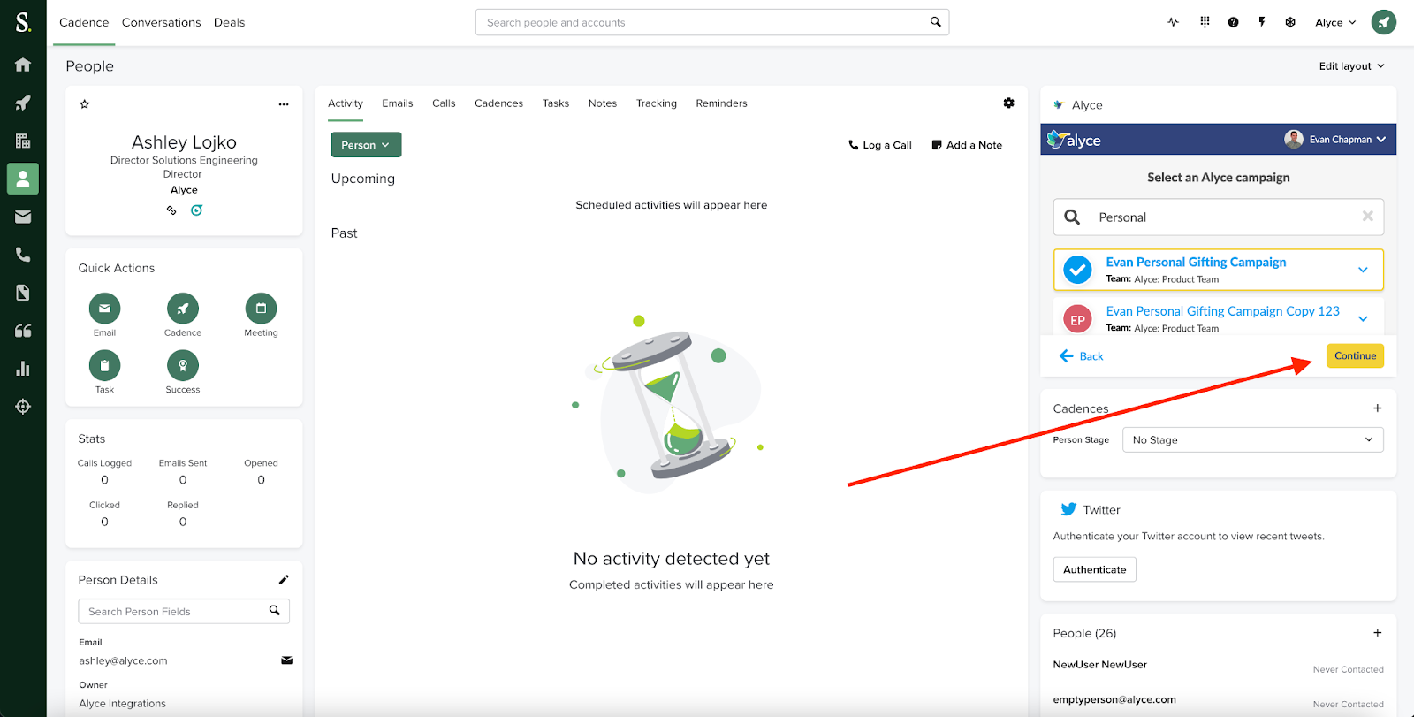The width and height of the screenshot is (1414, 717).
Task: Click the Back link in Alyce panel
Action: [x=1082, y=356]
